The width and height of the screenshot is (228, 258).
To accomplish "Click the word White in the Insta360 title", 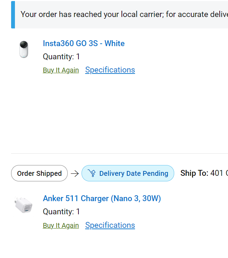I will [115, 43].
